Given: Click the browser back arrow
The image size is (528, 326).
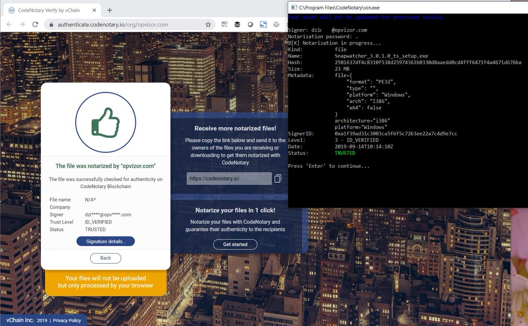Looking at the screenshot, I should pos(10,25).
